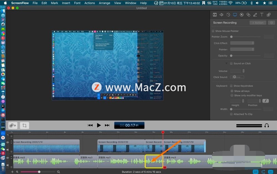This screenshot has height=174, width=277.
Task: Click the media overlay toggle button left of crop
Action: pyautogui.click(x=13, y=125)
